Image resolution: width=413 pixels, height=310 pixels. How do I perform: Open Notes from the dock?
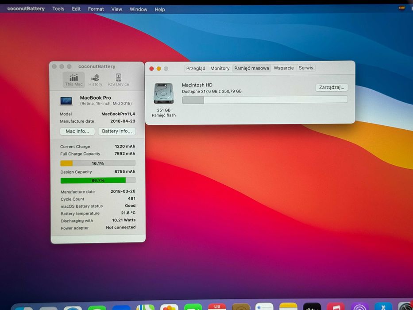click(x=288, y=306)
